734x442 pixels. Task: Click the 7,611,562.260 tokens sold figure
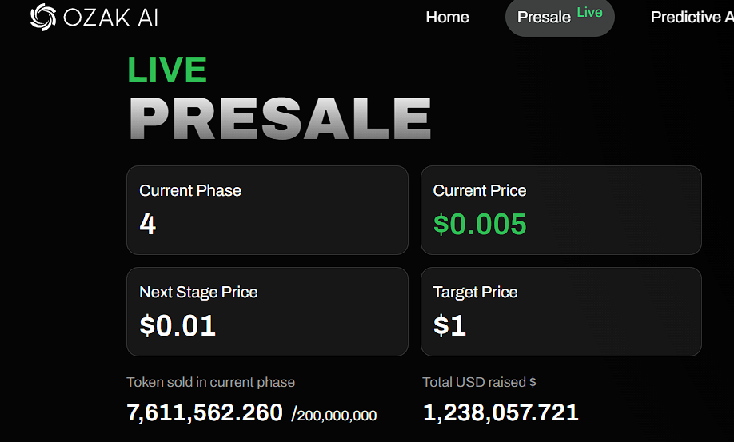[x=205, y=412]
